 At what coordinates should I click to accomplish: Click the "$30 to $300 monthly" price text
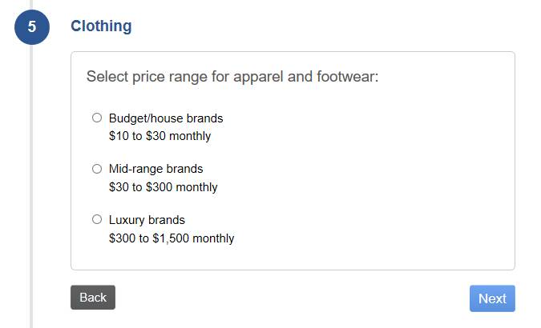pos(163,187)
